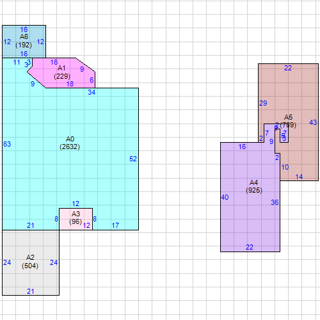This screenshot has height=320, width=320.
Task: Click the 6 dimension on A1's right side
Action: [x=92, y=80]
